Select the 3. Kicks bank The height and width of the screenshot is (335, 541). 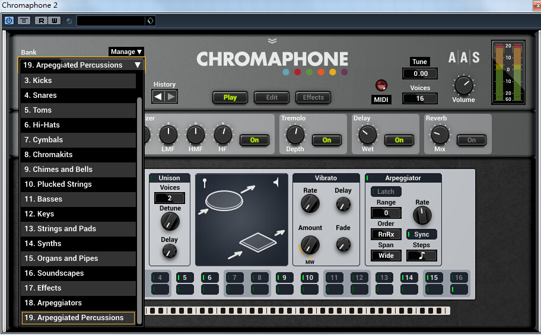78,81
